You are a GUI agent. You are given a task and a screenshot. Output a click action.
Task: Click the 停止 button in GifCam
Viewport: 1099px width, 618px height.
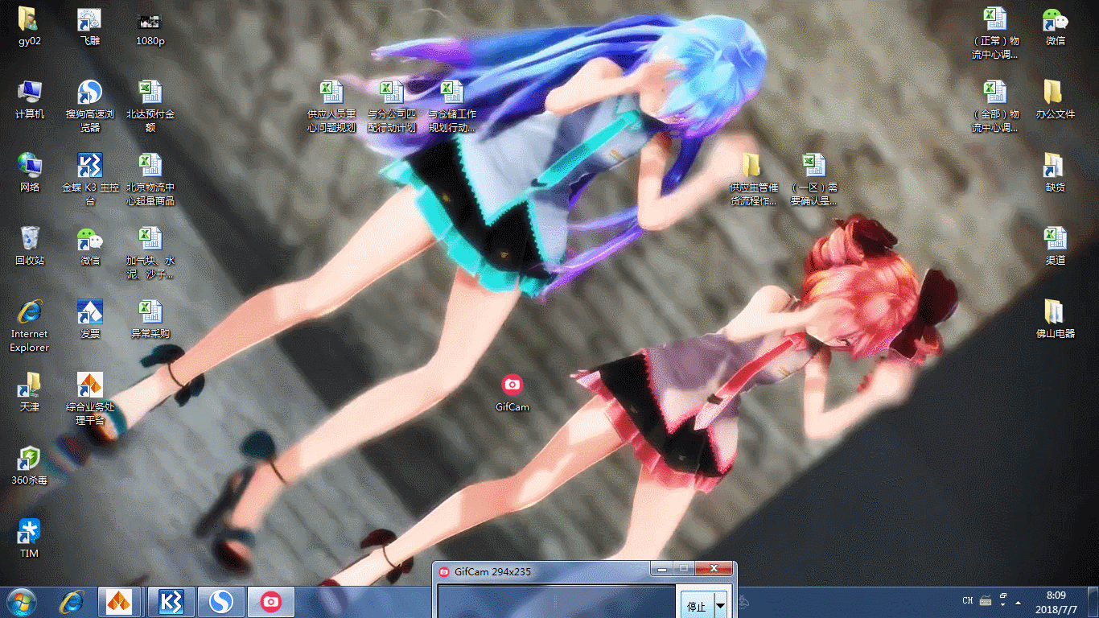(x=697, y=606)
